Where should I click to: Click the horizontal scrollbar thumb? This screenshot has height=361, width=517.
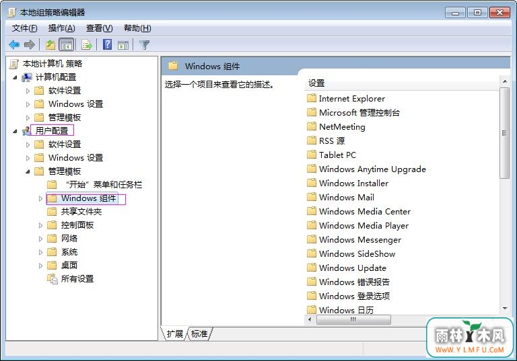coord(353,319)
